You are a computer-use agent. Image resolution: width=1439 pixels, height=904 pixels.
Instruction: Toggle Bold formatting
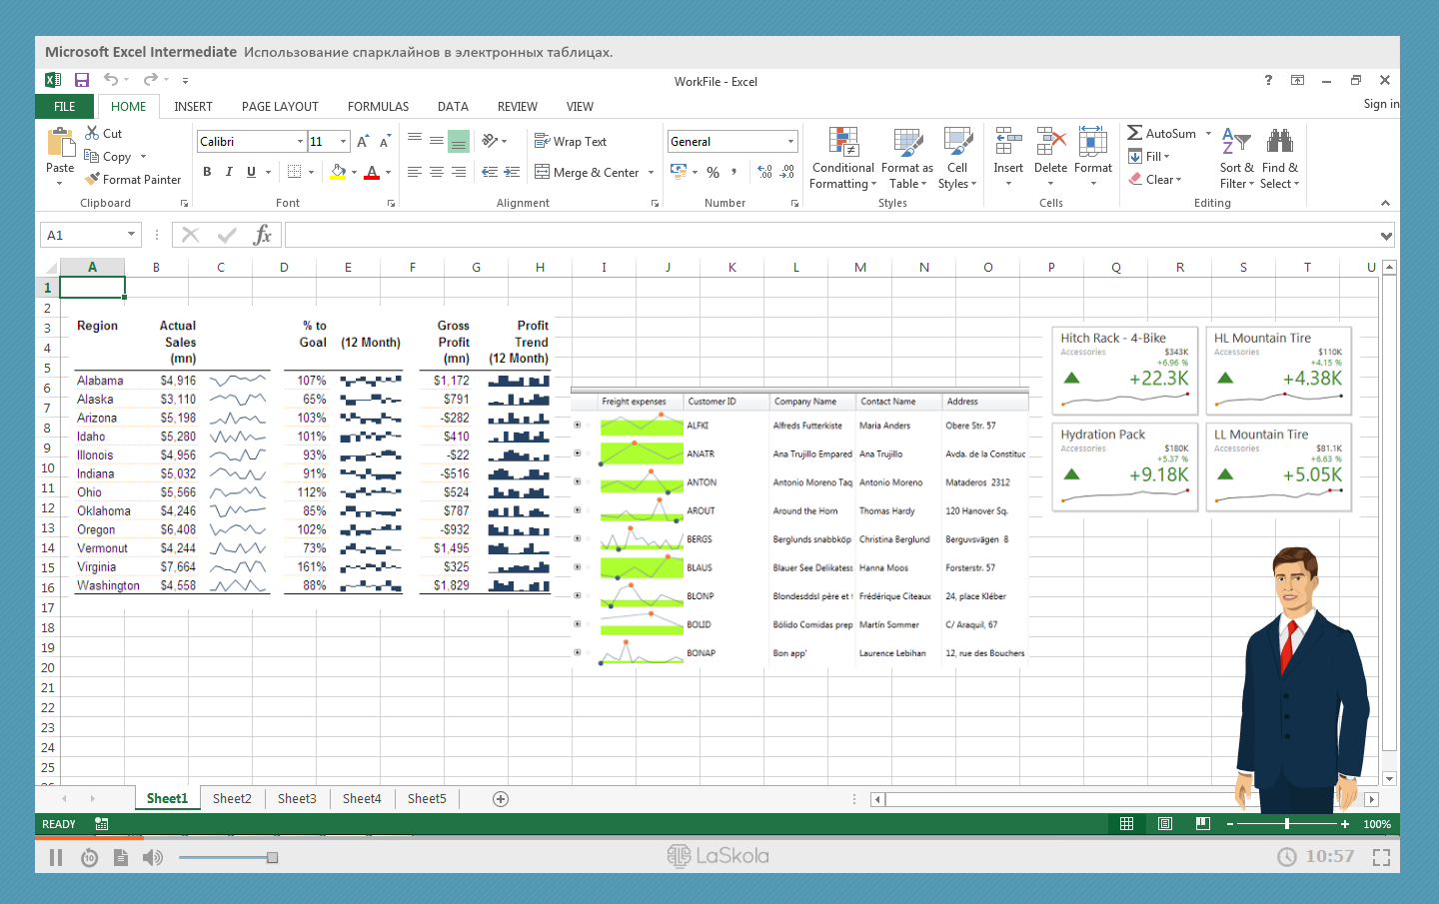pyautogui.click(x=207, y=172)
